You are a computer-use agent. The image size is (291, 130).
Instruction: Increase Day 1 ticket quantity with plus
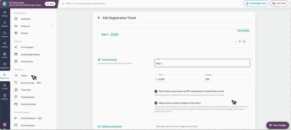click(x=244, y=41)
